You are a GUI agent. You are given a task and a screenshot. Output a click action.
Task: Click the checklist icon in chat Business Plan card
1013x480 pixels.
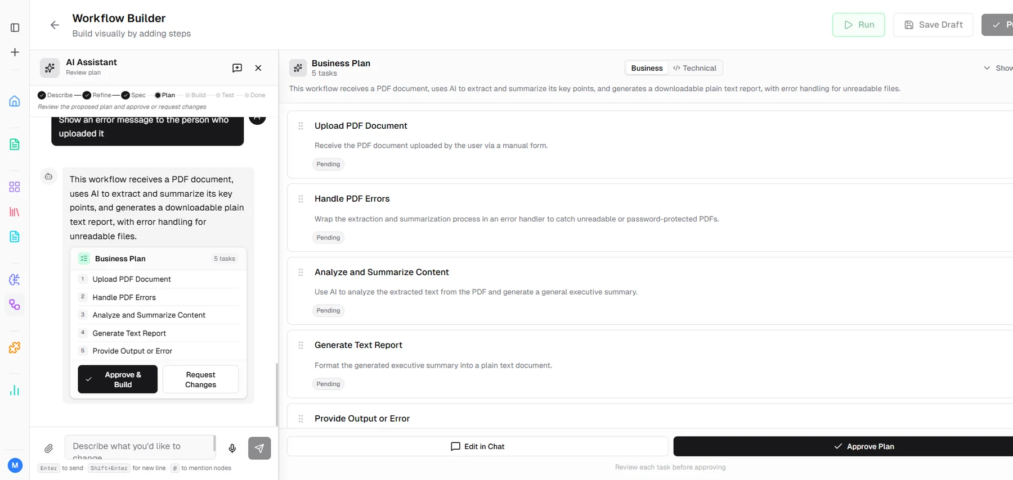click(x=84, y=259)
